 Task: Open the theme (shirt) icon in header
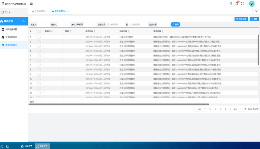pyautogui.click(x=231, y=4)
